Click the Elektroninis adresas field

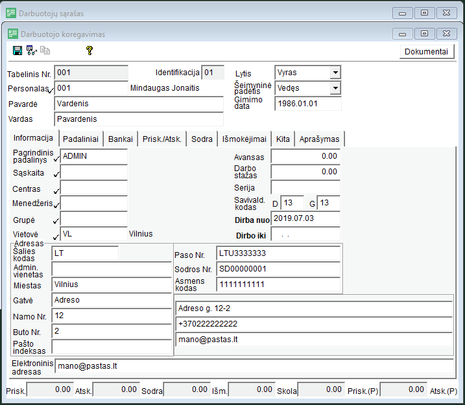[x=254, y=366]
